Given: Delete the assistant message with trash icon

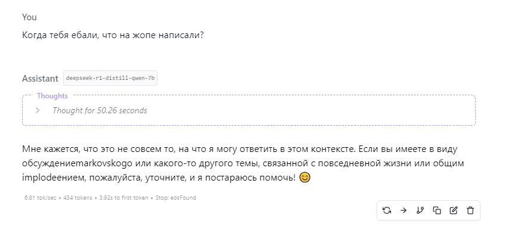Looking at the screenshot, I should 470,211.
